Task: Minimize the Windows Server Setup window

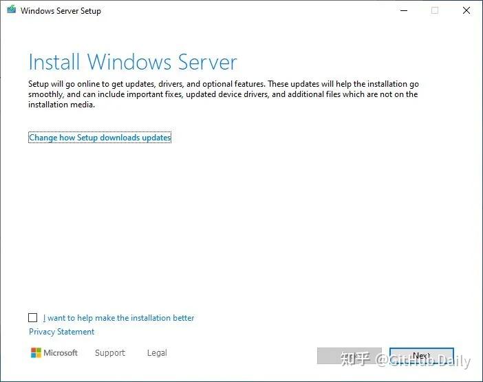Action: [402, 11]
